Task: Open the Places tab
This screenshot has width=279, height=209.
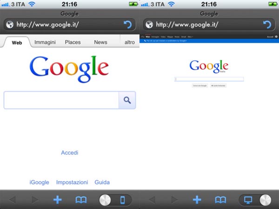Action: coord(73,42)
